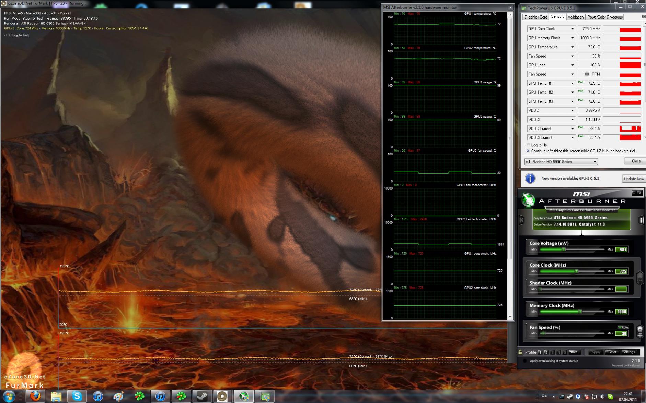Select Afterburner profile slot 5
646x403 pixels.
tap(565, 352)
